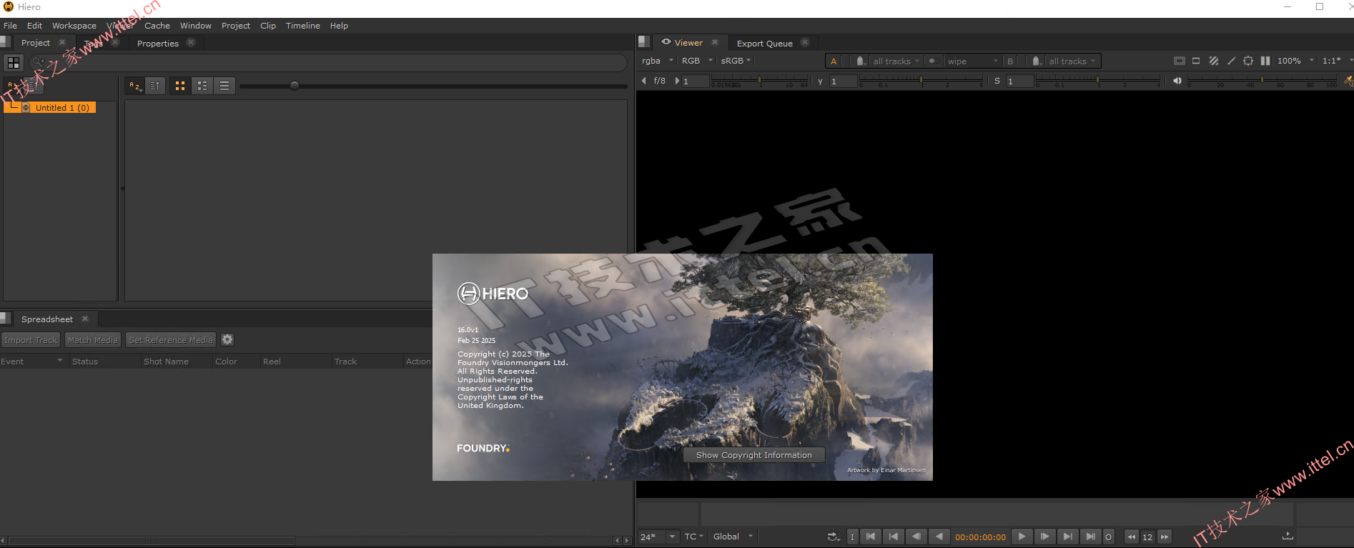The height and width of the screenshot is (548, 1354).
Task: Adjust the viewer gain slider
Action: coord(759,81)
